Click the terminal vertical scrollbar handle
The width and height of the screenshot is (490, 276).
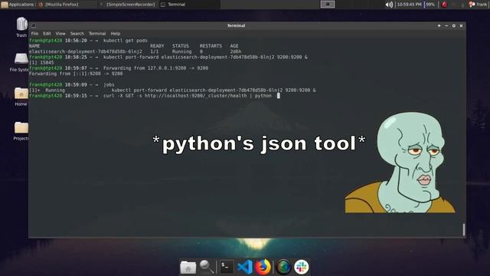pos(464,230)
